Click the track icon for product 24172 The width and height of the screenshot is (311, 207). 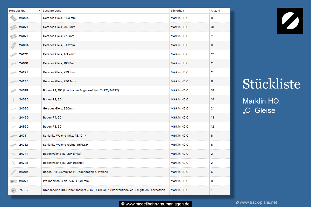coord(13,54)
